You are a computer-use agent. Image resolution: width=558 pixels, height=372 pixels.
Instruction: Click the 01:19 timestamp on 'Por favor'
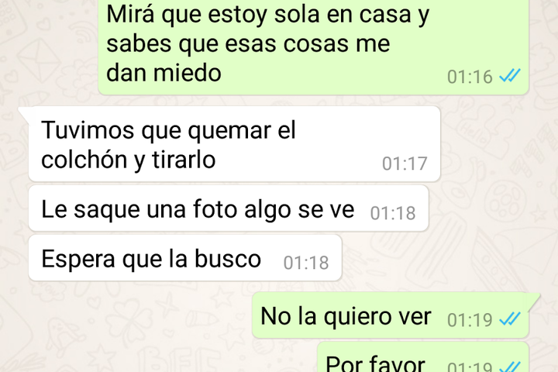click(470, 367)
